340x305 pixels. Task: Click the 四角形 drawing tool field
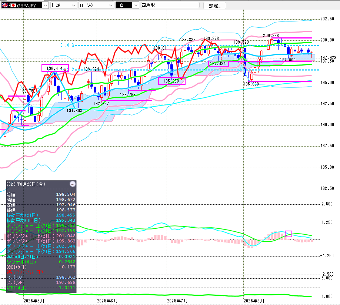[170, 5]
